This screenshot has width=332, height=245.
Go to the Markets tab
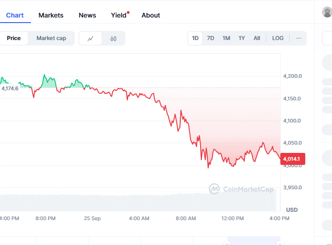51,15
